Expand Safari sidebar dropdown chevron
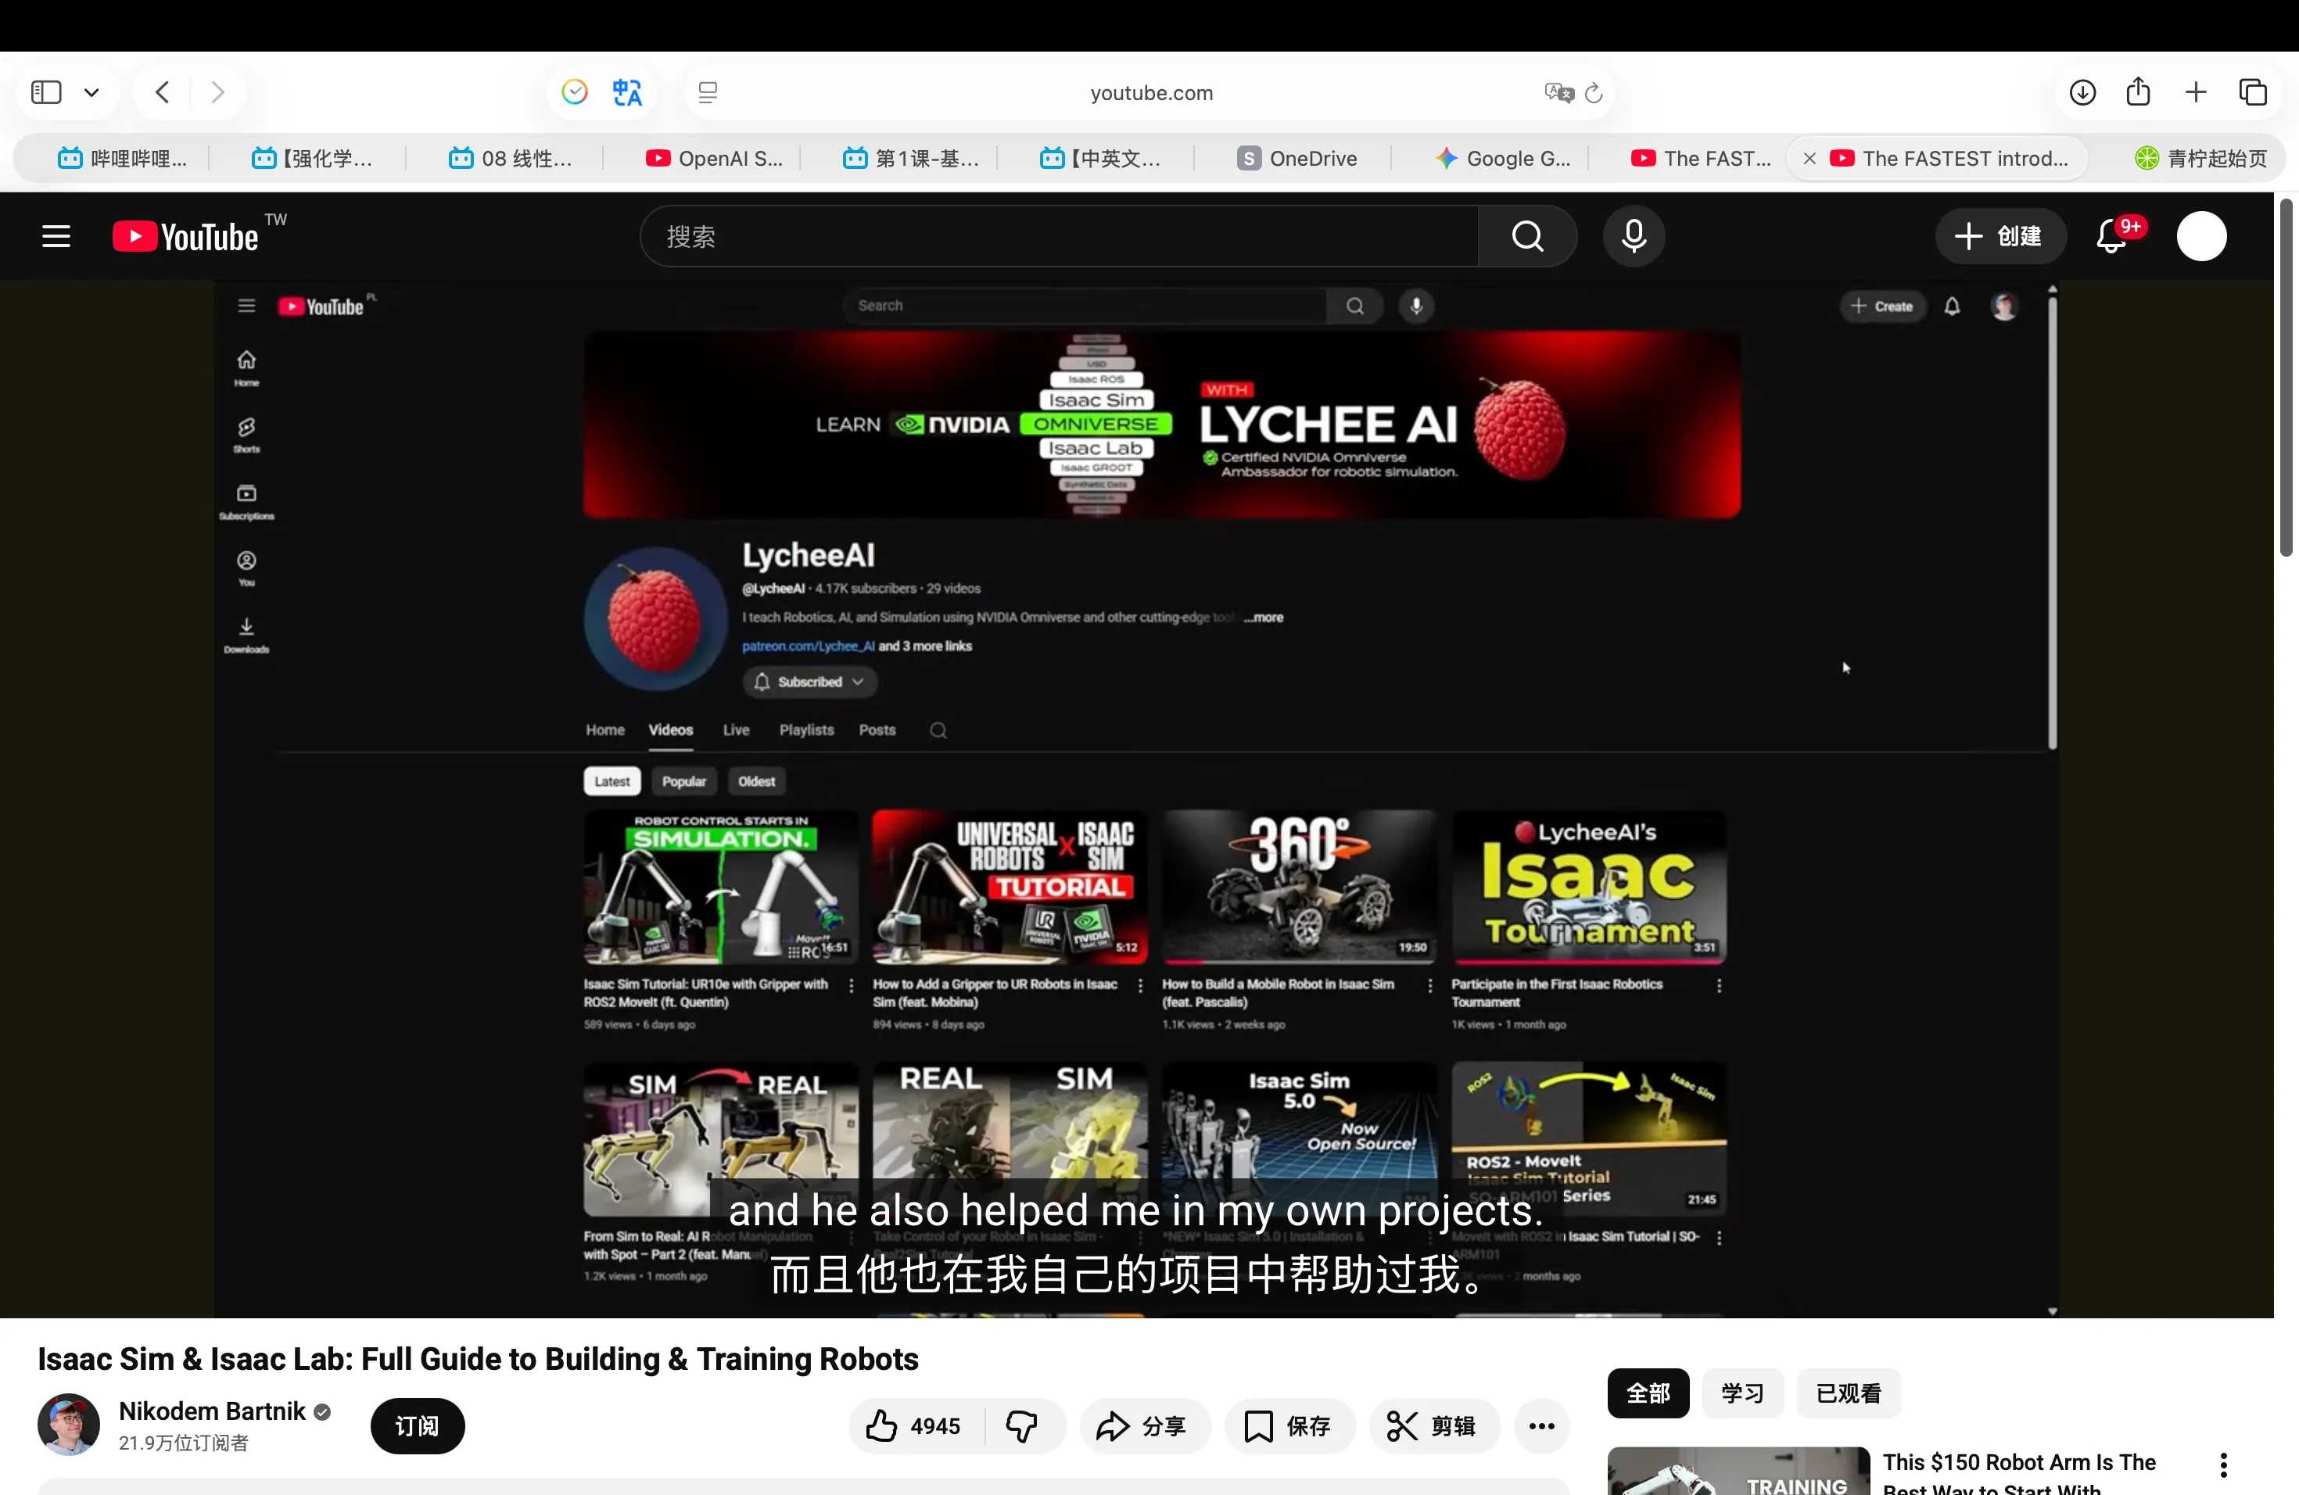The width and height of the screenshot is (2299, 1495). [x=91, y=93]
